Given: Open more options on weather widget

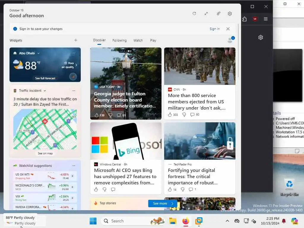Looking at the screenshot, I should pyautogui.click(x=74, y=53).
